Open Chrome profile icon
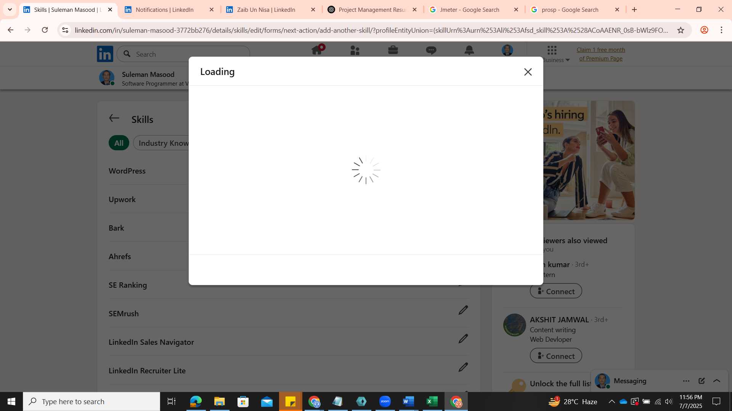The width and height of the screenshot is (732, 411). (x=704, y=30)
